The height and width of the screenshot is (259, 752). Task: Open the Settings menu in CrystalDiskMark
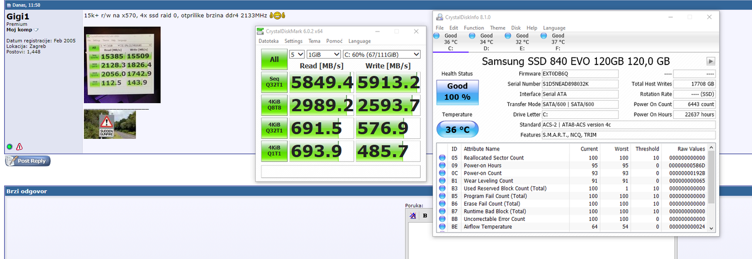pos(293,41)
